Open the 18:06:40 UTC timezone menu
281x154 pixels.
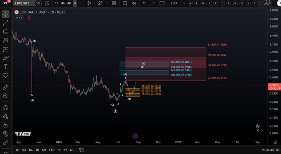[x=271, y=150]
